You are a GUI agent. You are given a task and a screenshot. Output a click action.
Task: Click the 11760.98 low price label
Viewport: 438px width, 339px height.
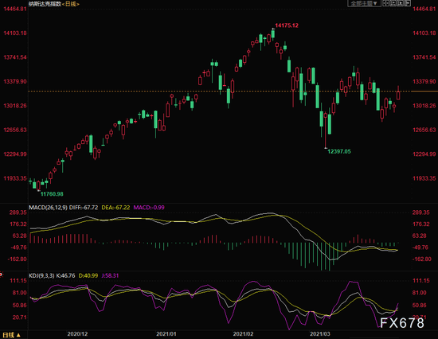click(52, 194)
